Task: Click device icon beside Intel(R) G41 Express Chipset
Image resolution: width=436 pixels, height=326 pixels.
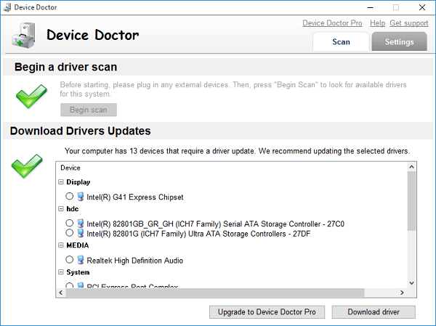Action: 81,197
